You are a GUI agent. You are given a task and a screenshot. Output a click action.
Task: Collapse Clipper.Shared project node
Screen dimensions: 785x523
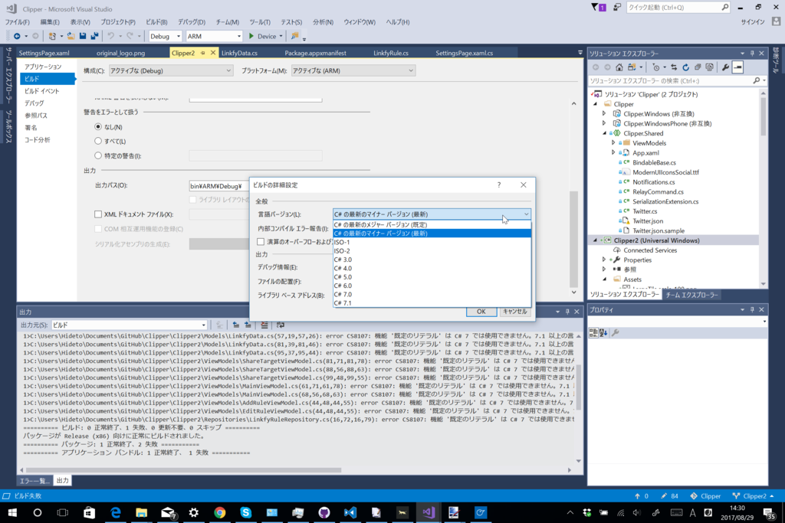tap(604, 133)
